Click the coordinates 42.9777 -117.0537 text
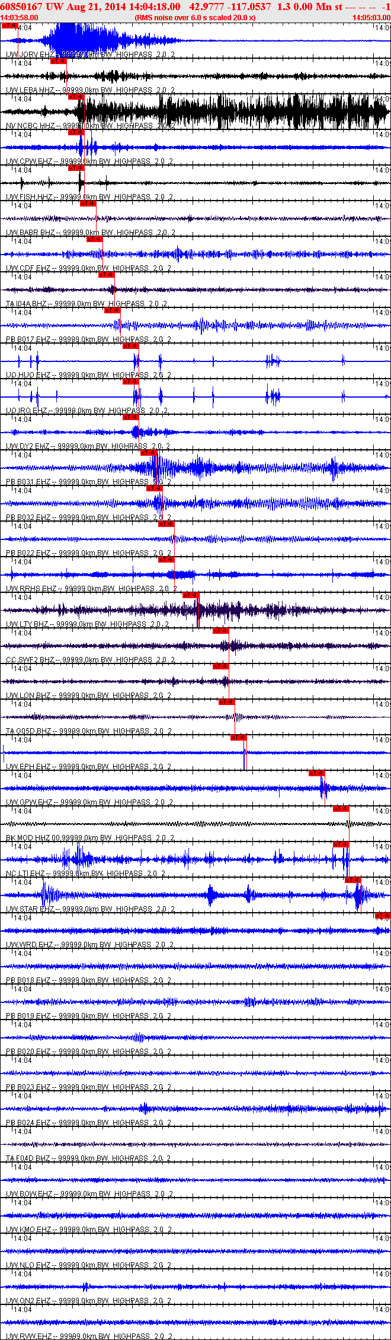391x1340 pixels. pos(230,7)
